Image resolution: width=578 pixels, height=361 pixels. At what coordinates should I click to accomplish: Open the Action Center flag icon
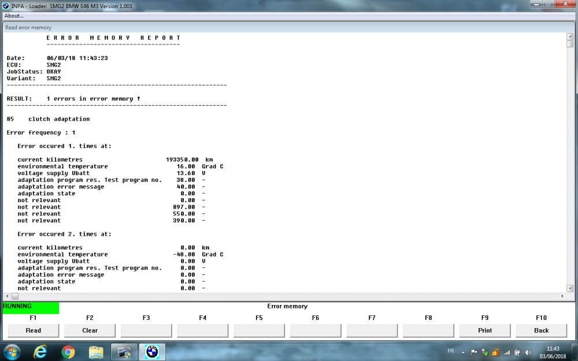click(474, 352)
